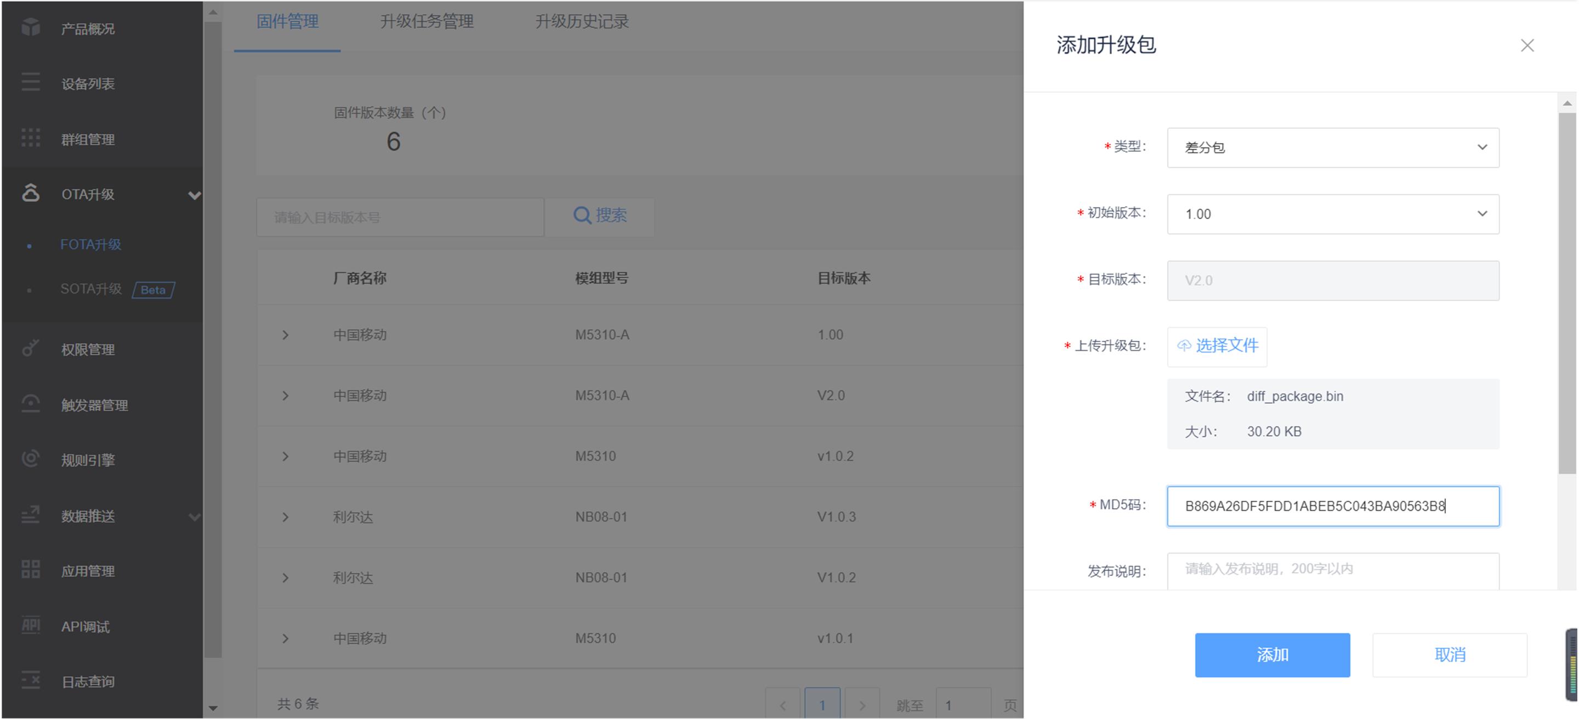Open the 类型 dropdown showing 差分包

point(1333,147)
